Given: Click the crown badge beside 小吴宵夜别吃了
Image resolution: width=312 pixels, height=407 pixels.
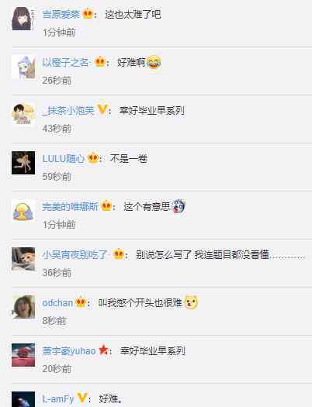Looking at the screenshot, I should 119,254.
